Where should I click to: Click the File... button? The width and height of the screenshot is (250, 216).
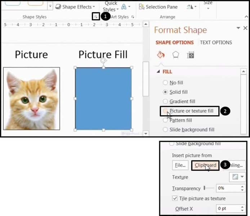click(180, 165)
